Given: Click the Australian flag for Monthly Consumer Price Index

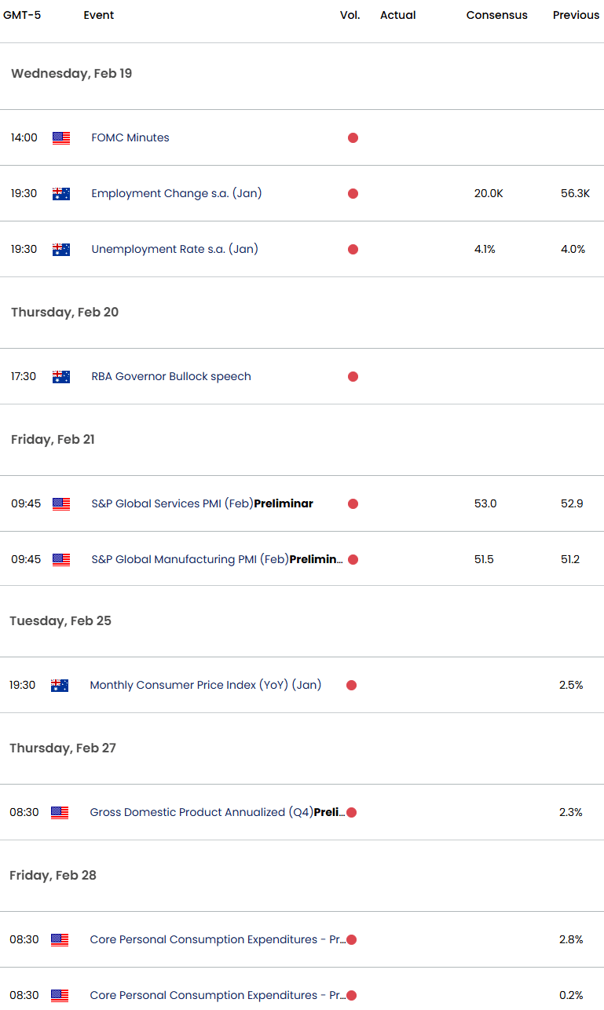Looking at the screenshot, I should click(60, 685).
